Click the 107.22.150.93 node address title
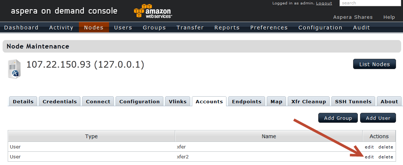The height and width of the screenshot is (165, 403). (85, 64)
